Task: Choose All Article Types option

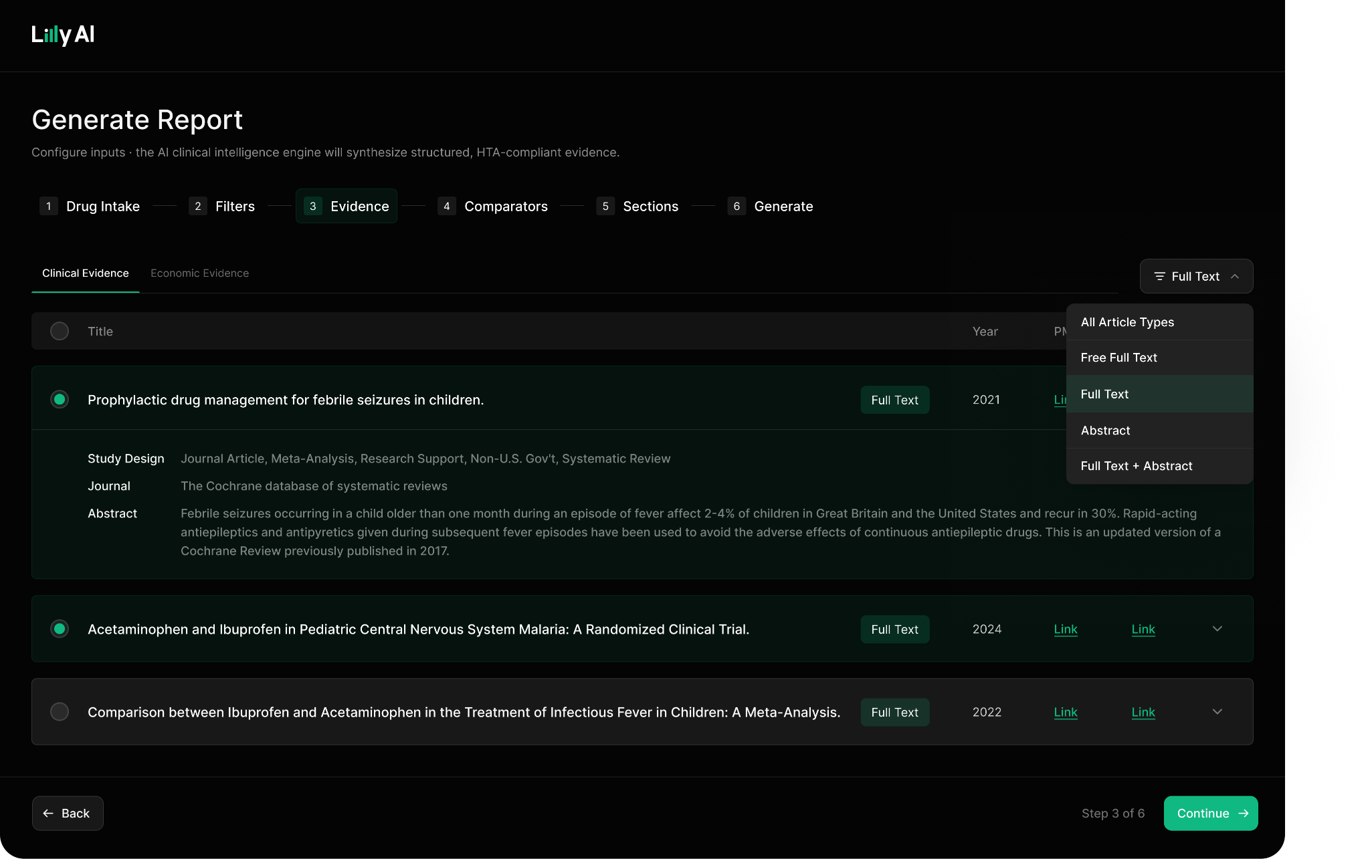Action: [1159, 322]
